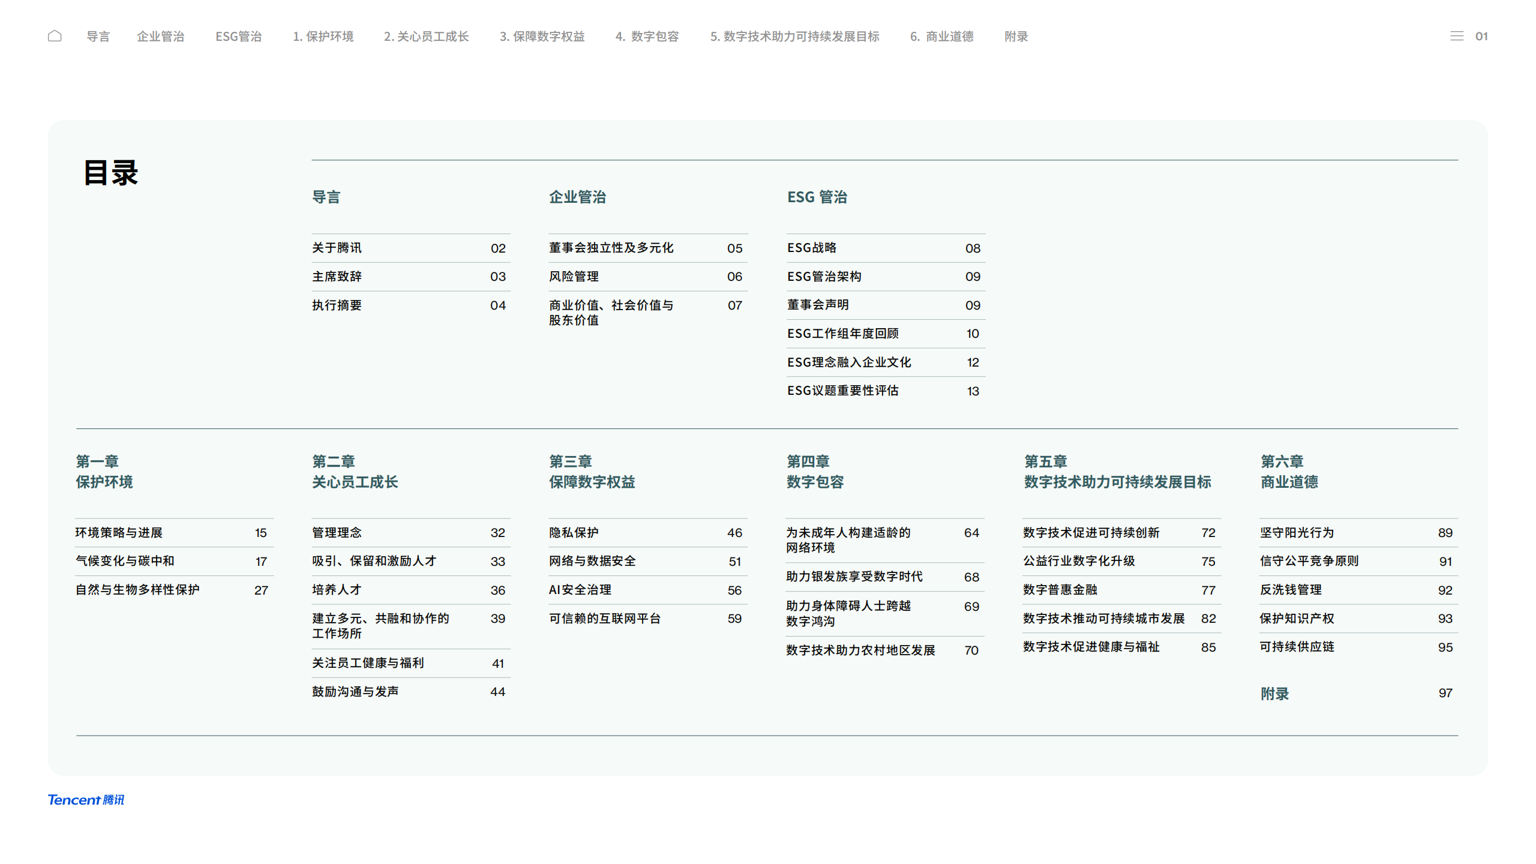Open the 关于腾讯 contents entry

(337, 248)
